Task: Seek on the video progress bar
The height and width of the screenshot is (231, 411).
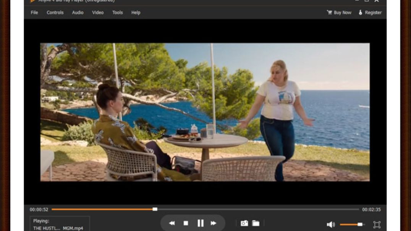Action: (229, 209)
